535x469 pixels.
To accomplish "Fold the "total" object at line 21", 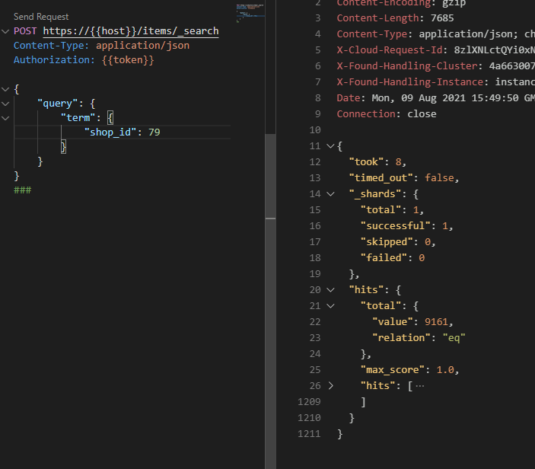I will 330,306.
